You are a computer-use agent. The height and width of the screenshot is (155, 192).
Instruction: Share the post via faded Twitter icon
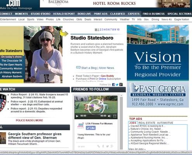pyautogui.click(x=107, y=146)
